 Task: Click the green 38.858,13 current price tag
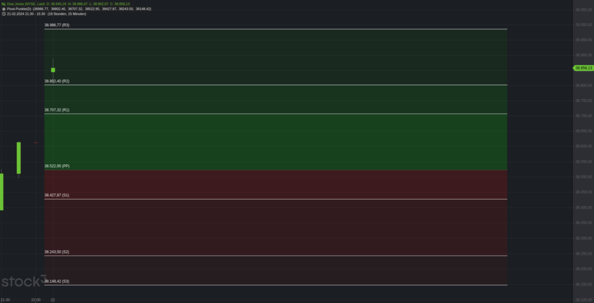[583, 68]
